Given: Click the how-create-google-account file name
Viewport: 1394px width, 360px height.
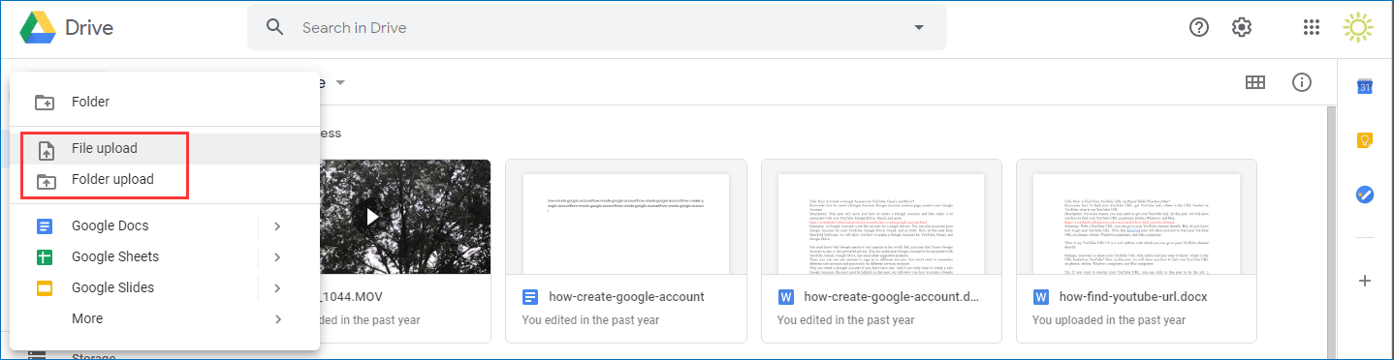Looking at the screenshot, I should coord(626,297).
